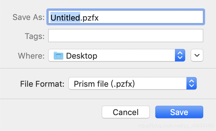The image size is (216, 131).
Task: Click the Where: label
Action: point(31,56)
